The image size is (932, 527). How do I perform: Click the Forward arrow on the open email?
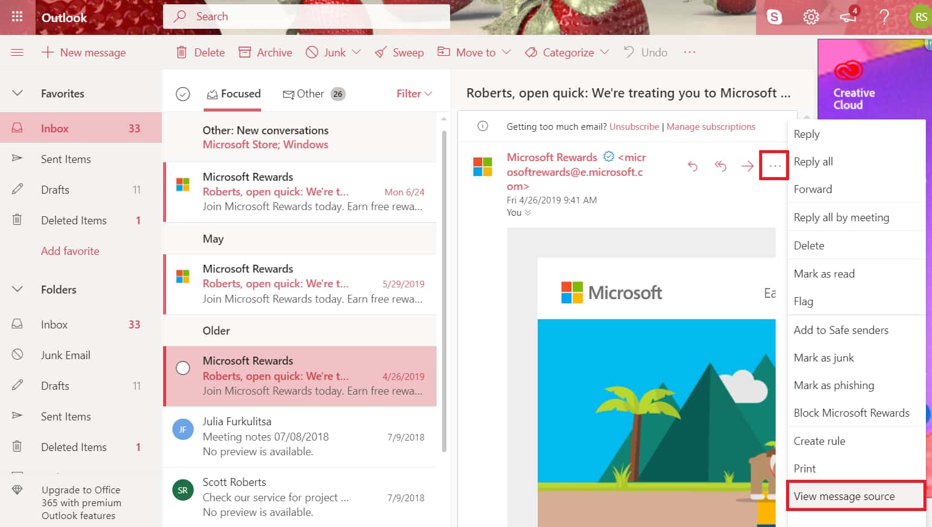747,165
